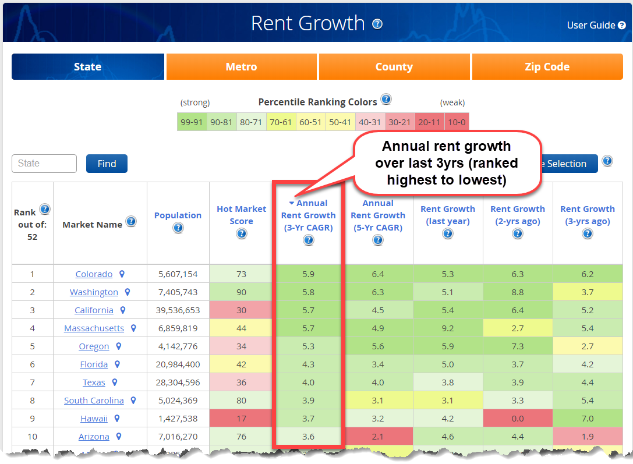Click the Selection button
The width and height of the screenshot is (633, 464).
click(569, 164)
